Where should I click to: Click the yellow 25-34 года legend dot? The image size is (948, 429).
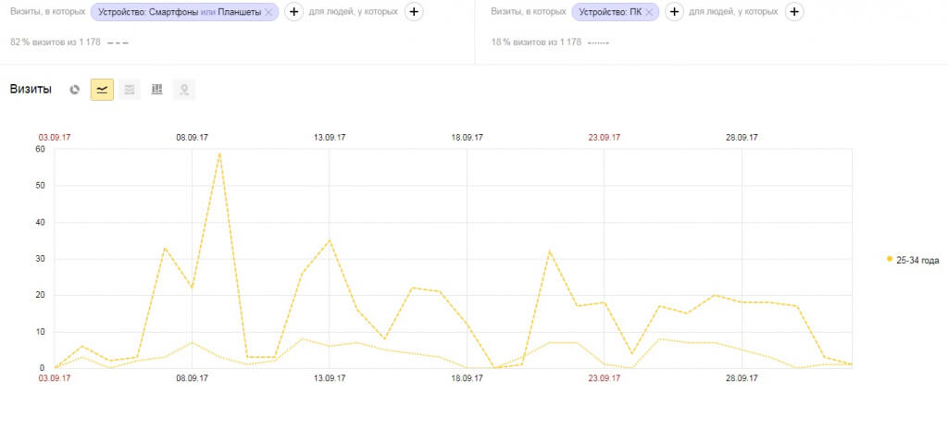tap(890, 260)
